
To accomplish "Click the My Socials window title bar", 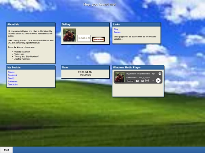I will (x=31, y=68).
